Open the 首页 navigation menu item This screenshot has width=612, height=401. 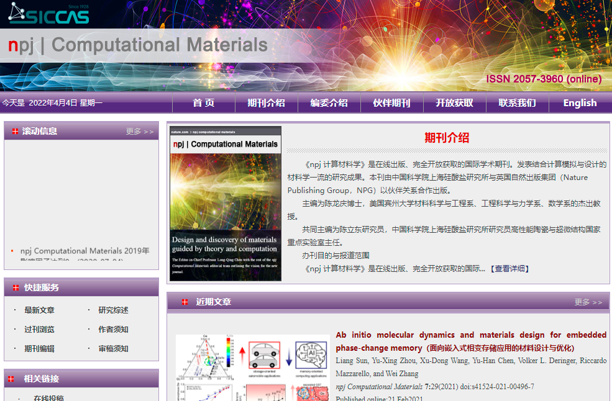coord(203,103)
